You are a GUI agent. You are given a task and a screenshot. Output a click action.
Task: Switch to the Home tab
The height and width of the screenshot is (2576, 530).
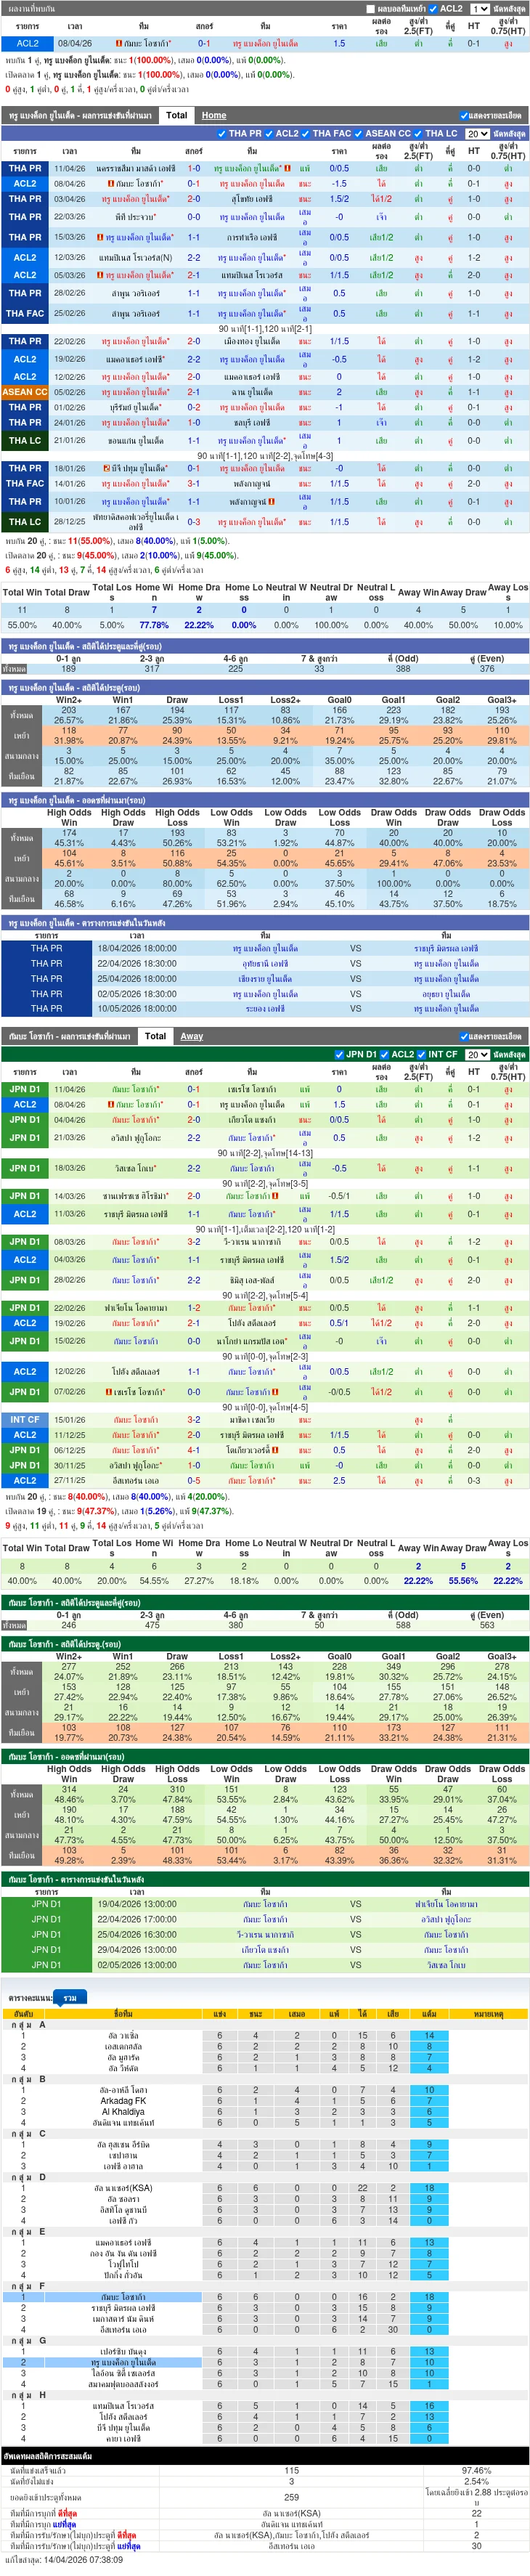point(214,115)
